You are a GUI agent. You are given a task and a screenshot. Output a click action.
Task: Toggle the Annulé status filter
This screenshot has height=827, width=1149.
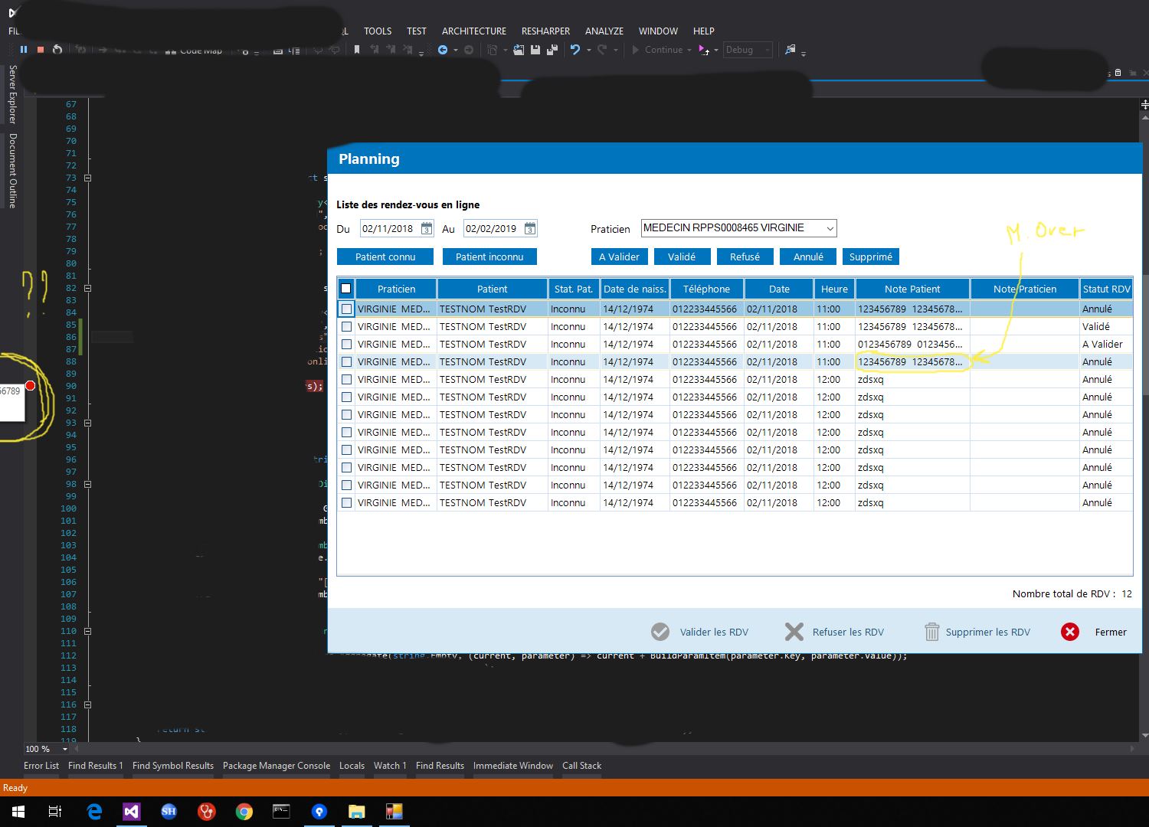pos(808,257)
